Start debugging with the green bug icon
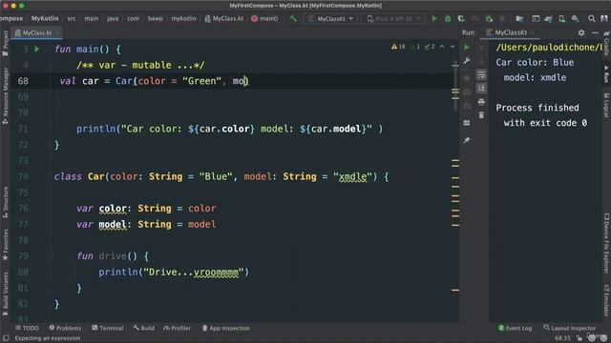Image resolution: width=611 pixels, height=343 pixels. coord(448,18)
